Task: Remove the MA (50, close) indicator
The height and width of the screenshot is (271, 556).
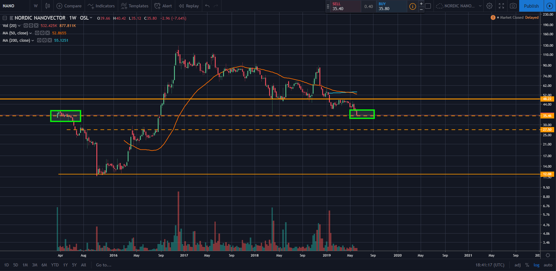Action: click(48, 33)
